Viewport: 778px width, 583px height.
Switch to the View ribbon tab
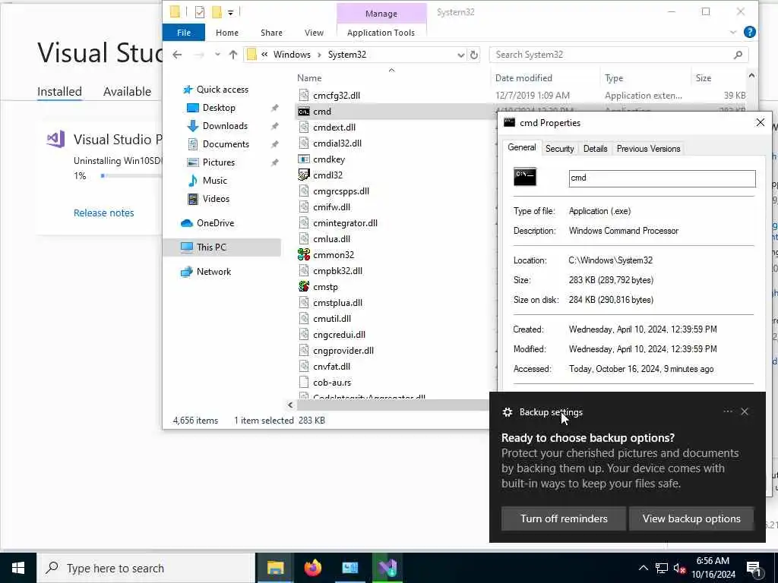(314, 33)
